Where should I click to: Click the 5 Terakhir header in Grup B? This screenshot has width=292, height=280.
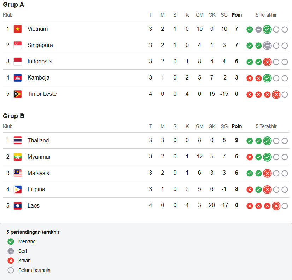pos(266,126)
